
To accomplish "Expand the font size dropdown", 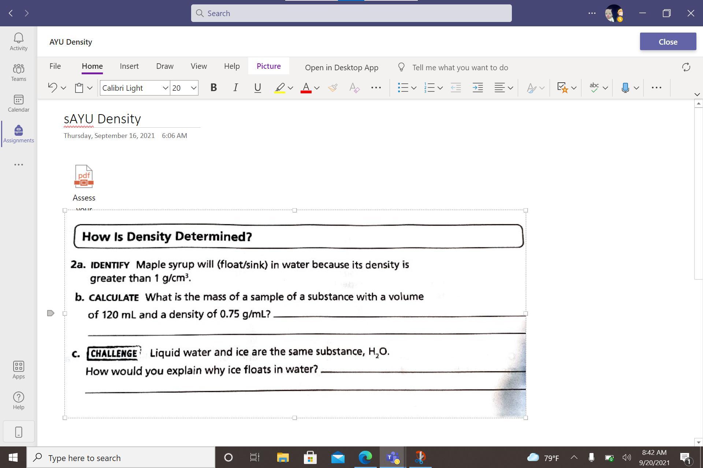I will click(193, 88).
